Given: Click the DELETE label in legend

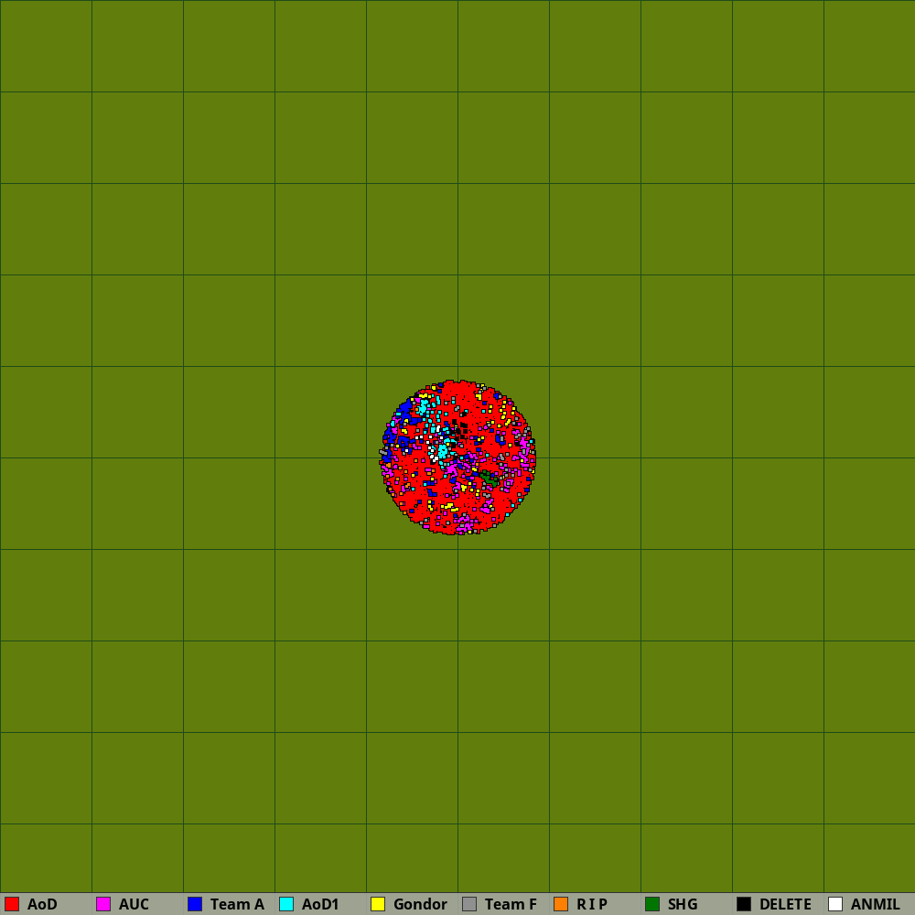Looking at the screenshot, I should point(785,904).
